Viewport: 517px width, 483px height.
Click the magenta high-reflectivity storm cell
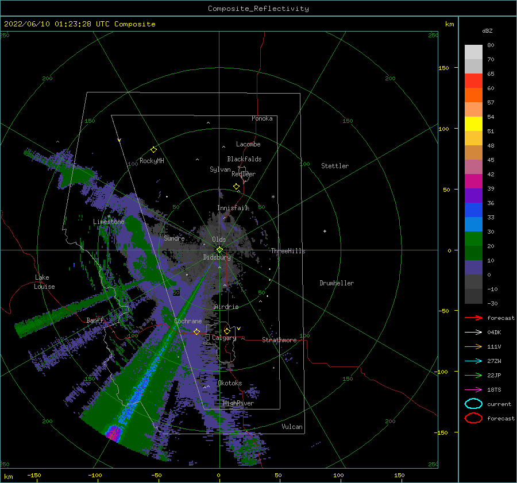(114, 432)
